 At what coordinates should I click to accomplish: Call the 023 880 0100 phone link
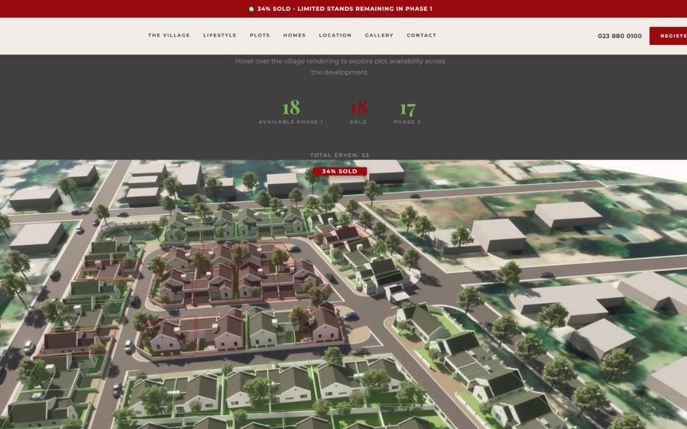619,36
